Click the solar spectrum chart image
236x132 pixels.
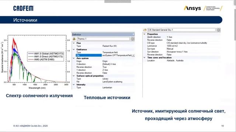pyautogui.click(x=36, y=62)
